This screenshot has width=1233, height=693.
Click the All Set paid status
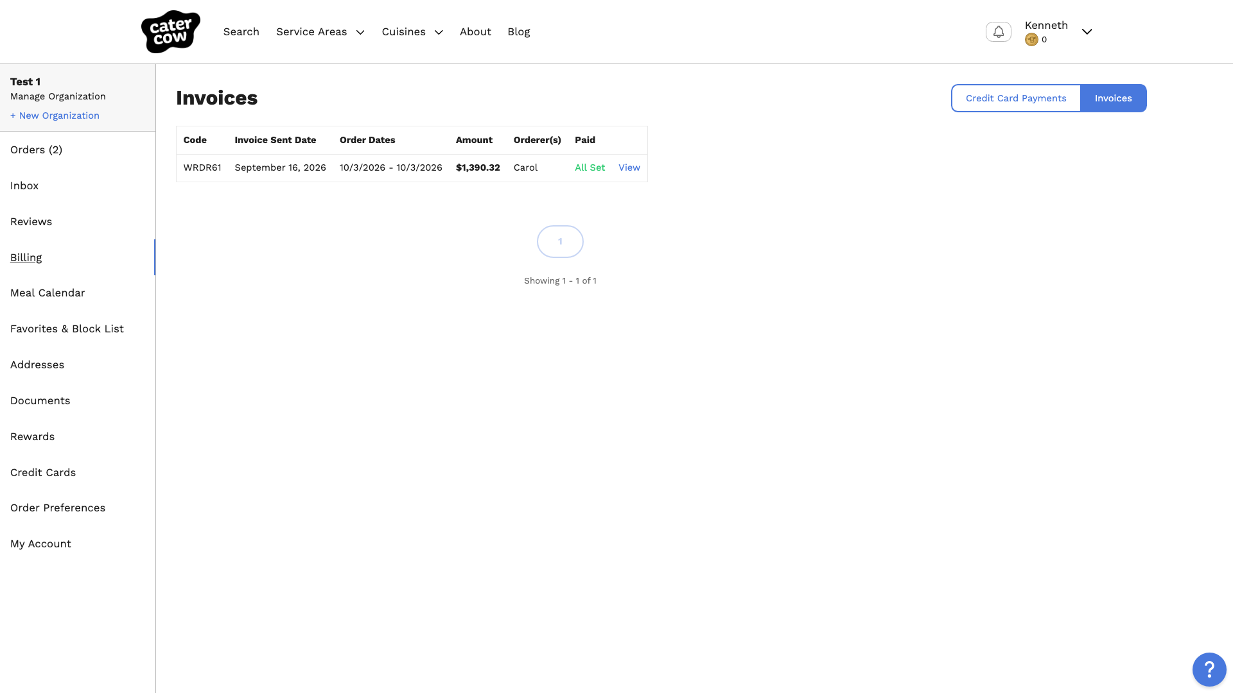click(590, 167)
